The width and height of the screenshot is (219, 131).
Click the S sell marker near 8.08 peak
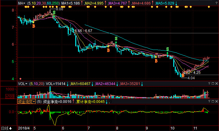click(x=54, y=13)
